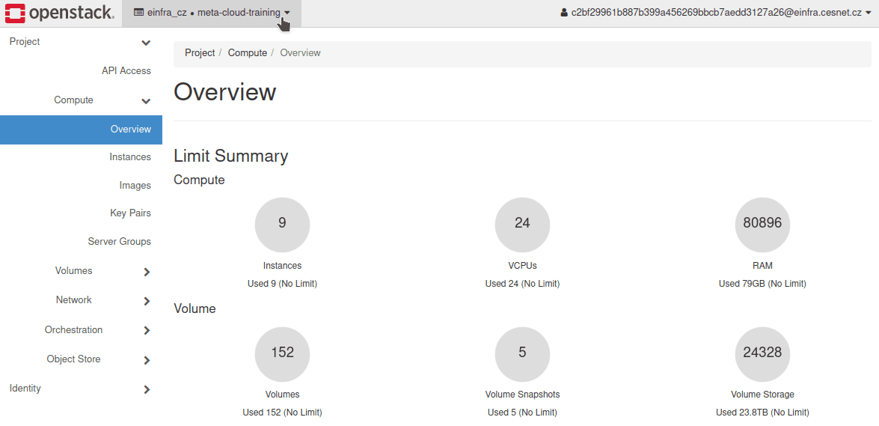This screenshot has height=426, width=879.
Task: Open the meta-cloud-training project dropdown
Action: pos(212,13)
